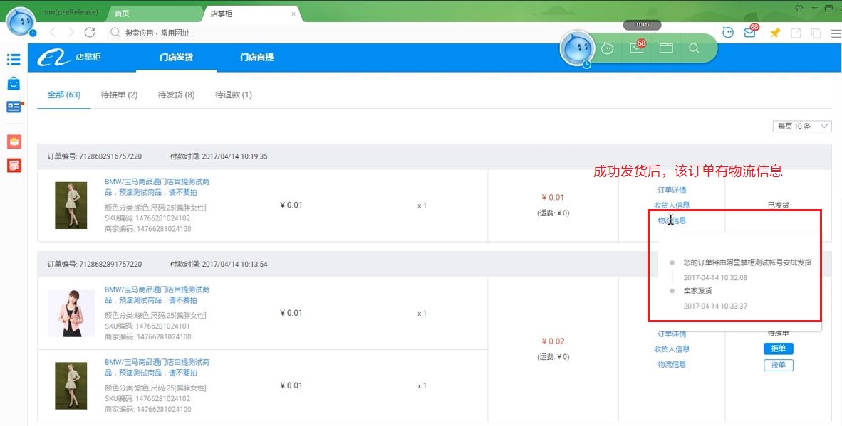The image size is (842, 426).
Task: Open the list menu icon in left sidebar
Action: (x=14, y=59)
